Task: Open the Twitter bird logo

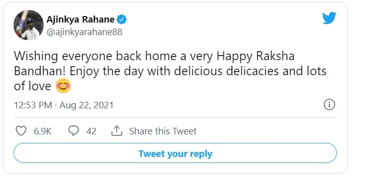Action: click(x=329, y=18)
